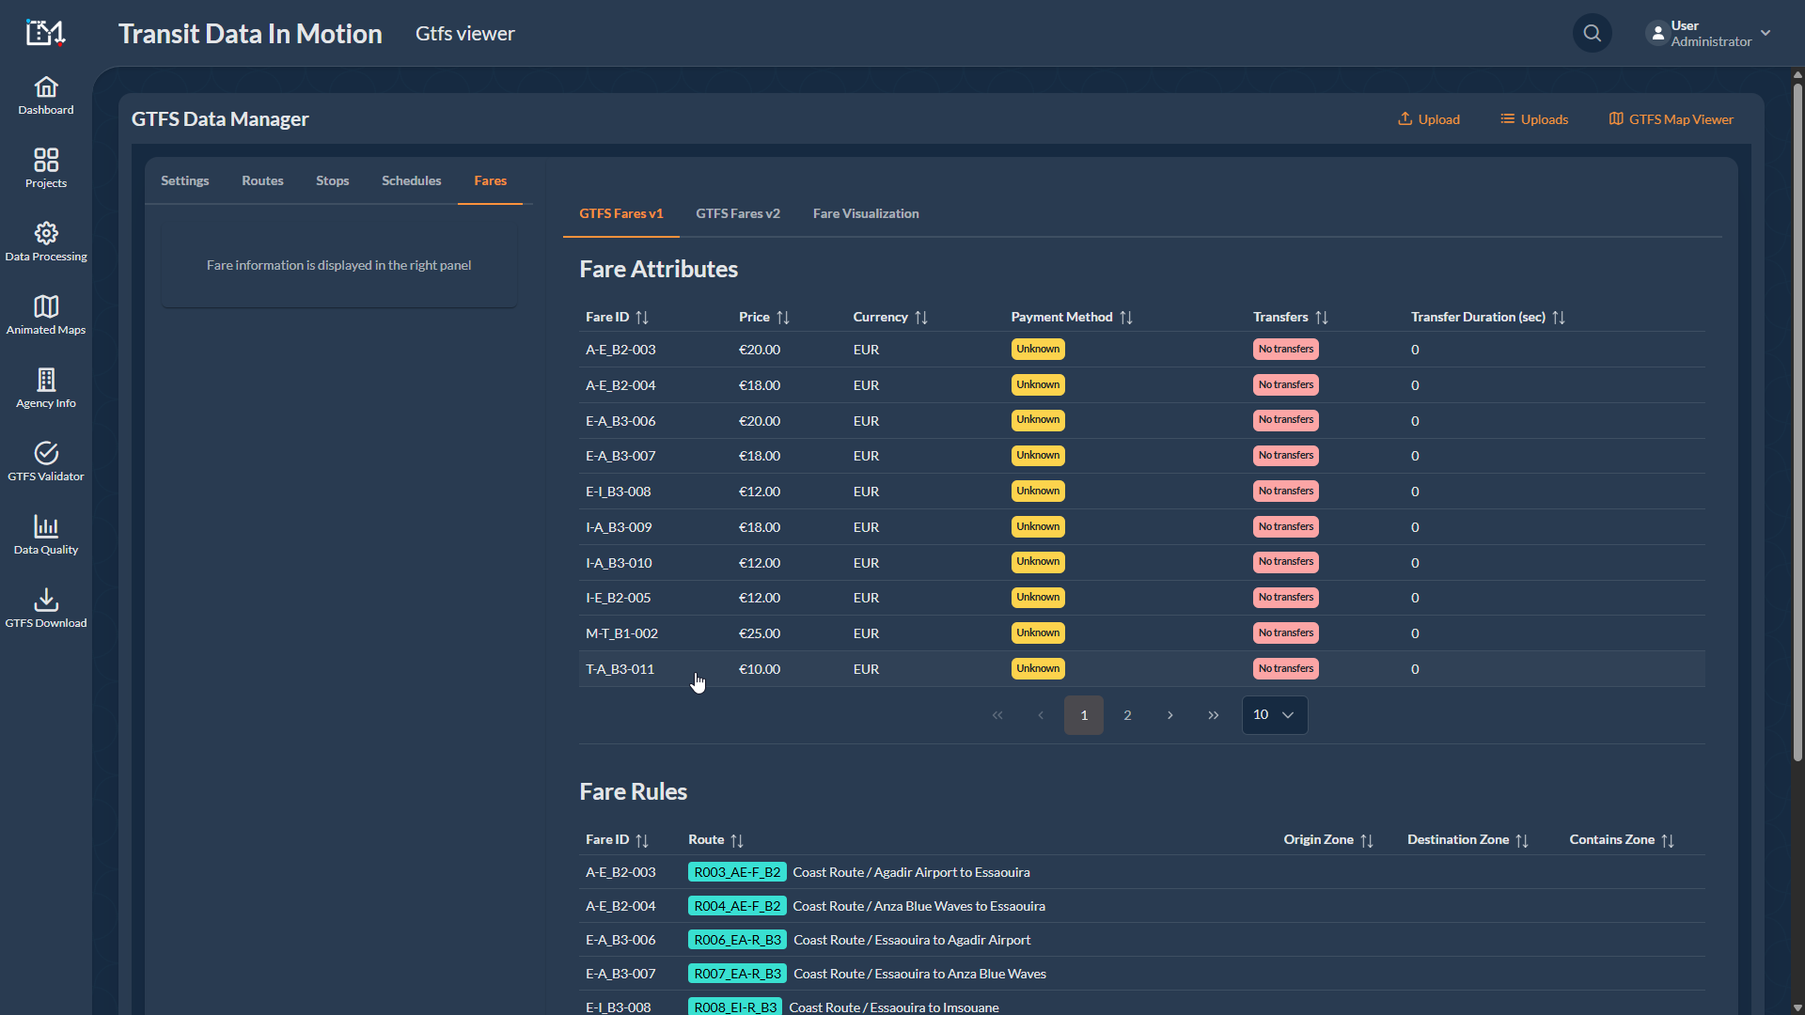Viewport: 1805px width, 1015px height.
Task: Expand the rows-per-page dropdown showing 10
Action: [x=1274, y=715]
